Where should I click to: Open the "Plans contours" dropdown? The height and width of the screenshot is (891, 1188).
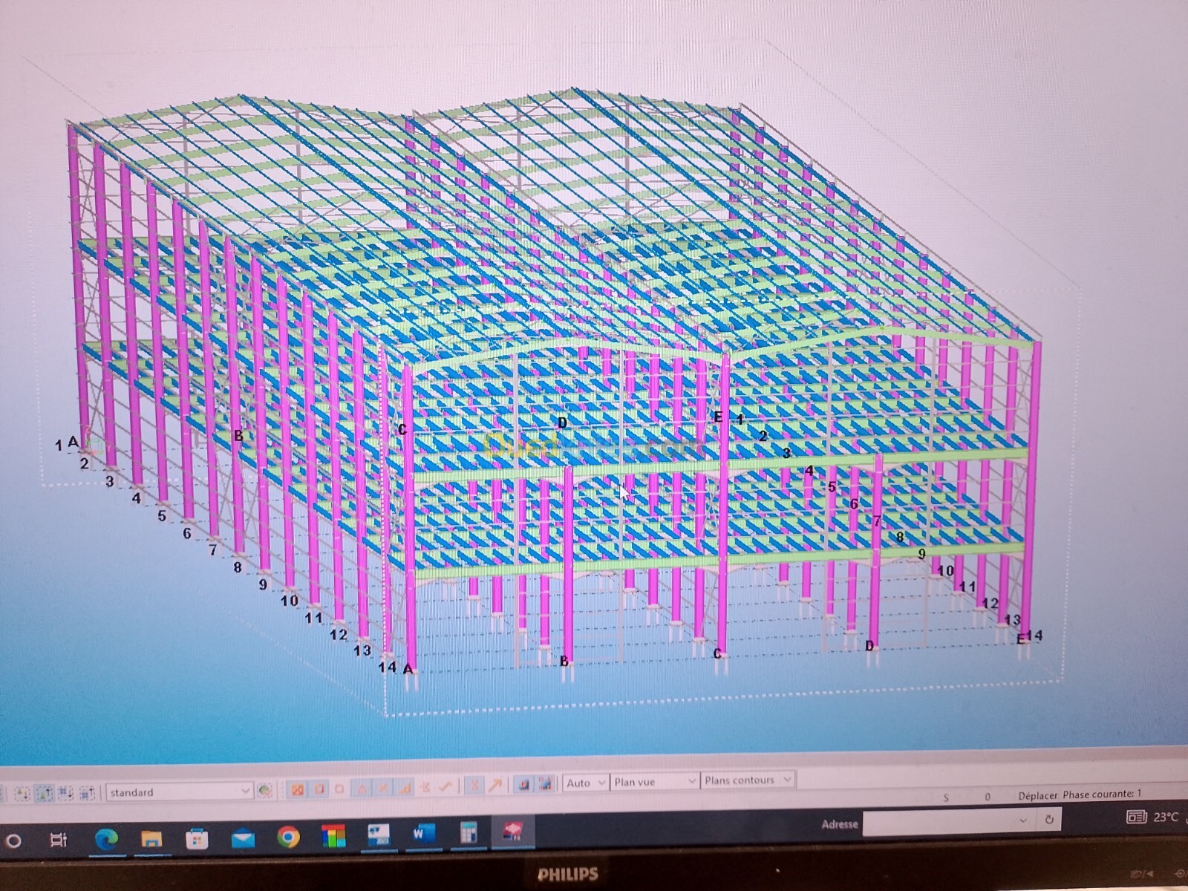[x=787, y=780]
